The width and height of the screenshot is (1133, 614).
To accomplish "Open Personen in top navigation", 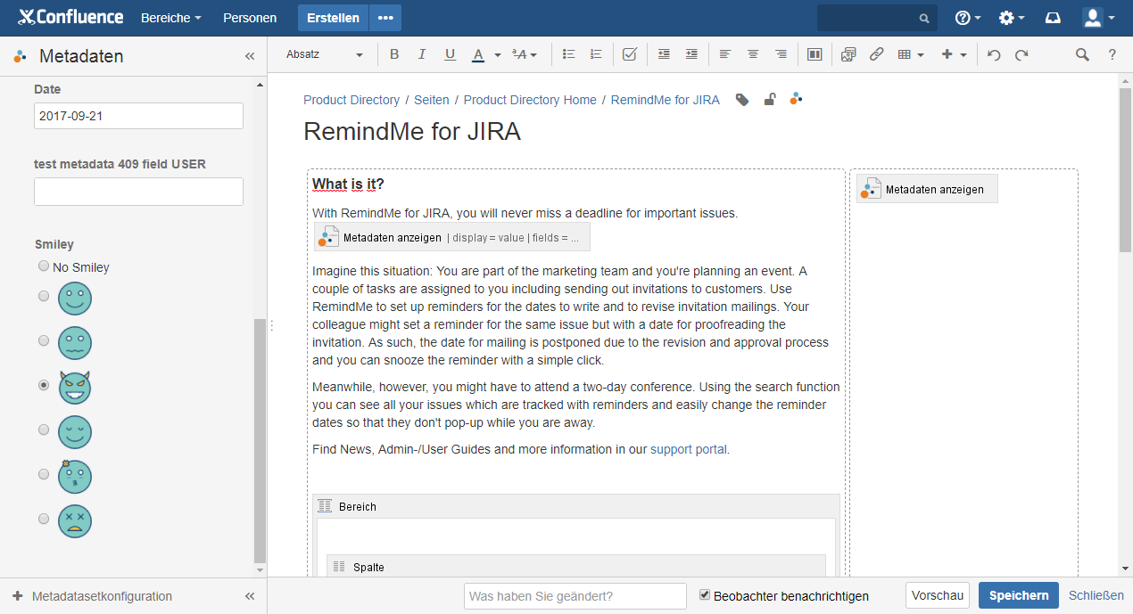I will [250, 18].
